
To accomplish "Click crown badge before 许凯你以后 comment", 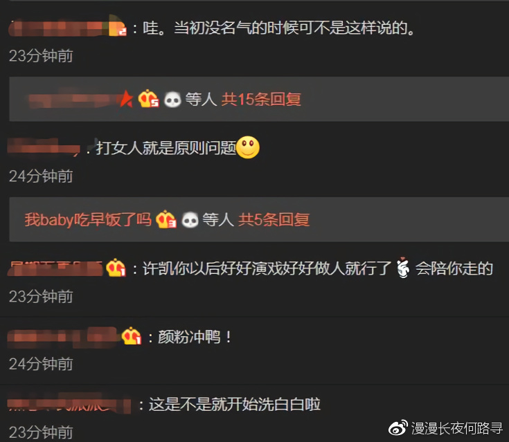I will tap(116, 268).
